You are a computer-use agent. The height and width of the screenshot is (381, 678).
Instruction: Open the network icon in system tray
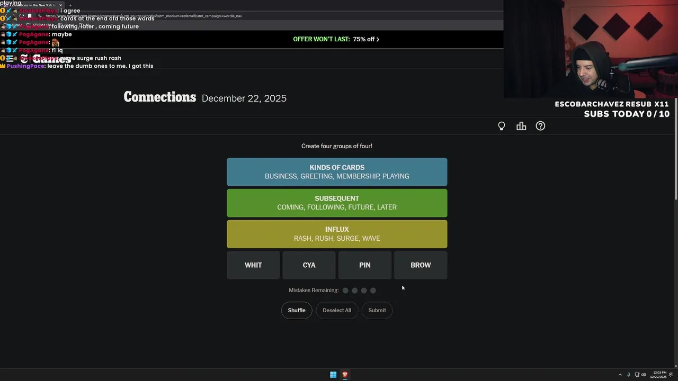(x=637, y=375)
